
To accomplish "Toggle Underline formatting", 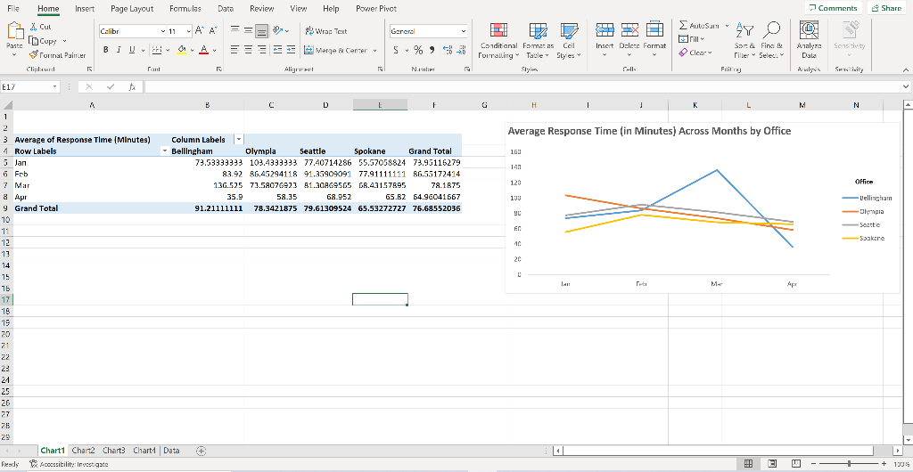I will click(x=132, y=50).
